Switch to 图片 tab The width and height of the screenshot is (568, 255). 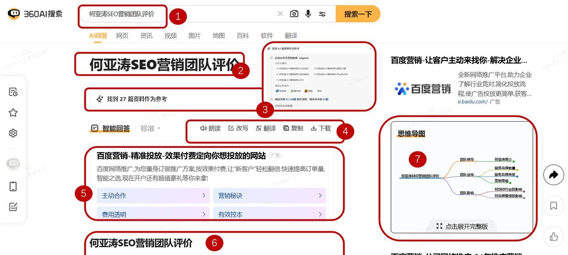(195, 35)
